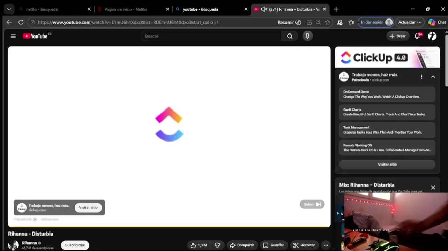This screenshot has width=448, height=251.
Task: Open the favorites list icon
Action: [351, 22]
